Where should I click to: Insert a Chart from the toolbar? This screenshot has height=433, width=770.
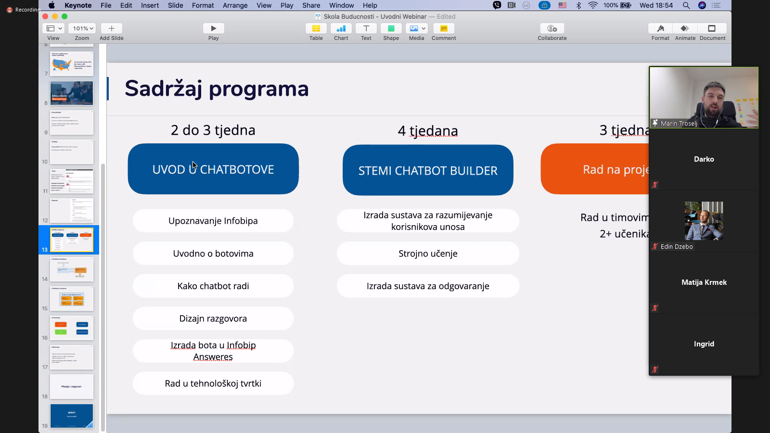(x=341, y=28)
